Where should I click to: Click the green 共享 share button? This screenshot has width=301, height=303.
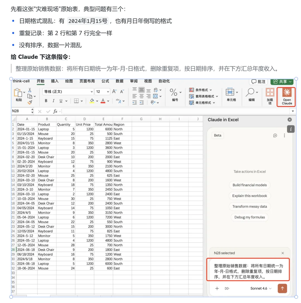pos(282,82)
